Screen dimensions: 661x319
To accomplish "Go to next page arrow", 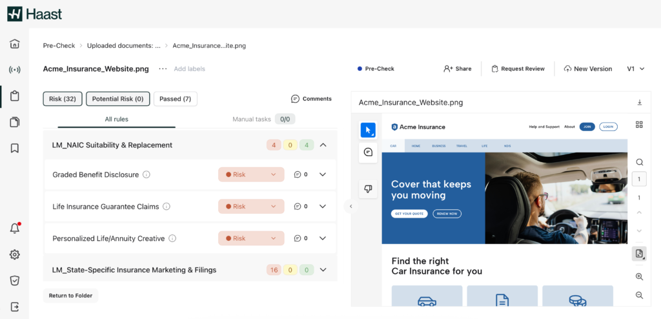I will [639, 231].
